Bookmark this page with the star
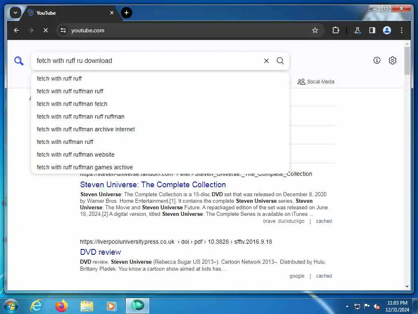The width and height of the screenshot is (418, 314). [315, 30]
